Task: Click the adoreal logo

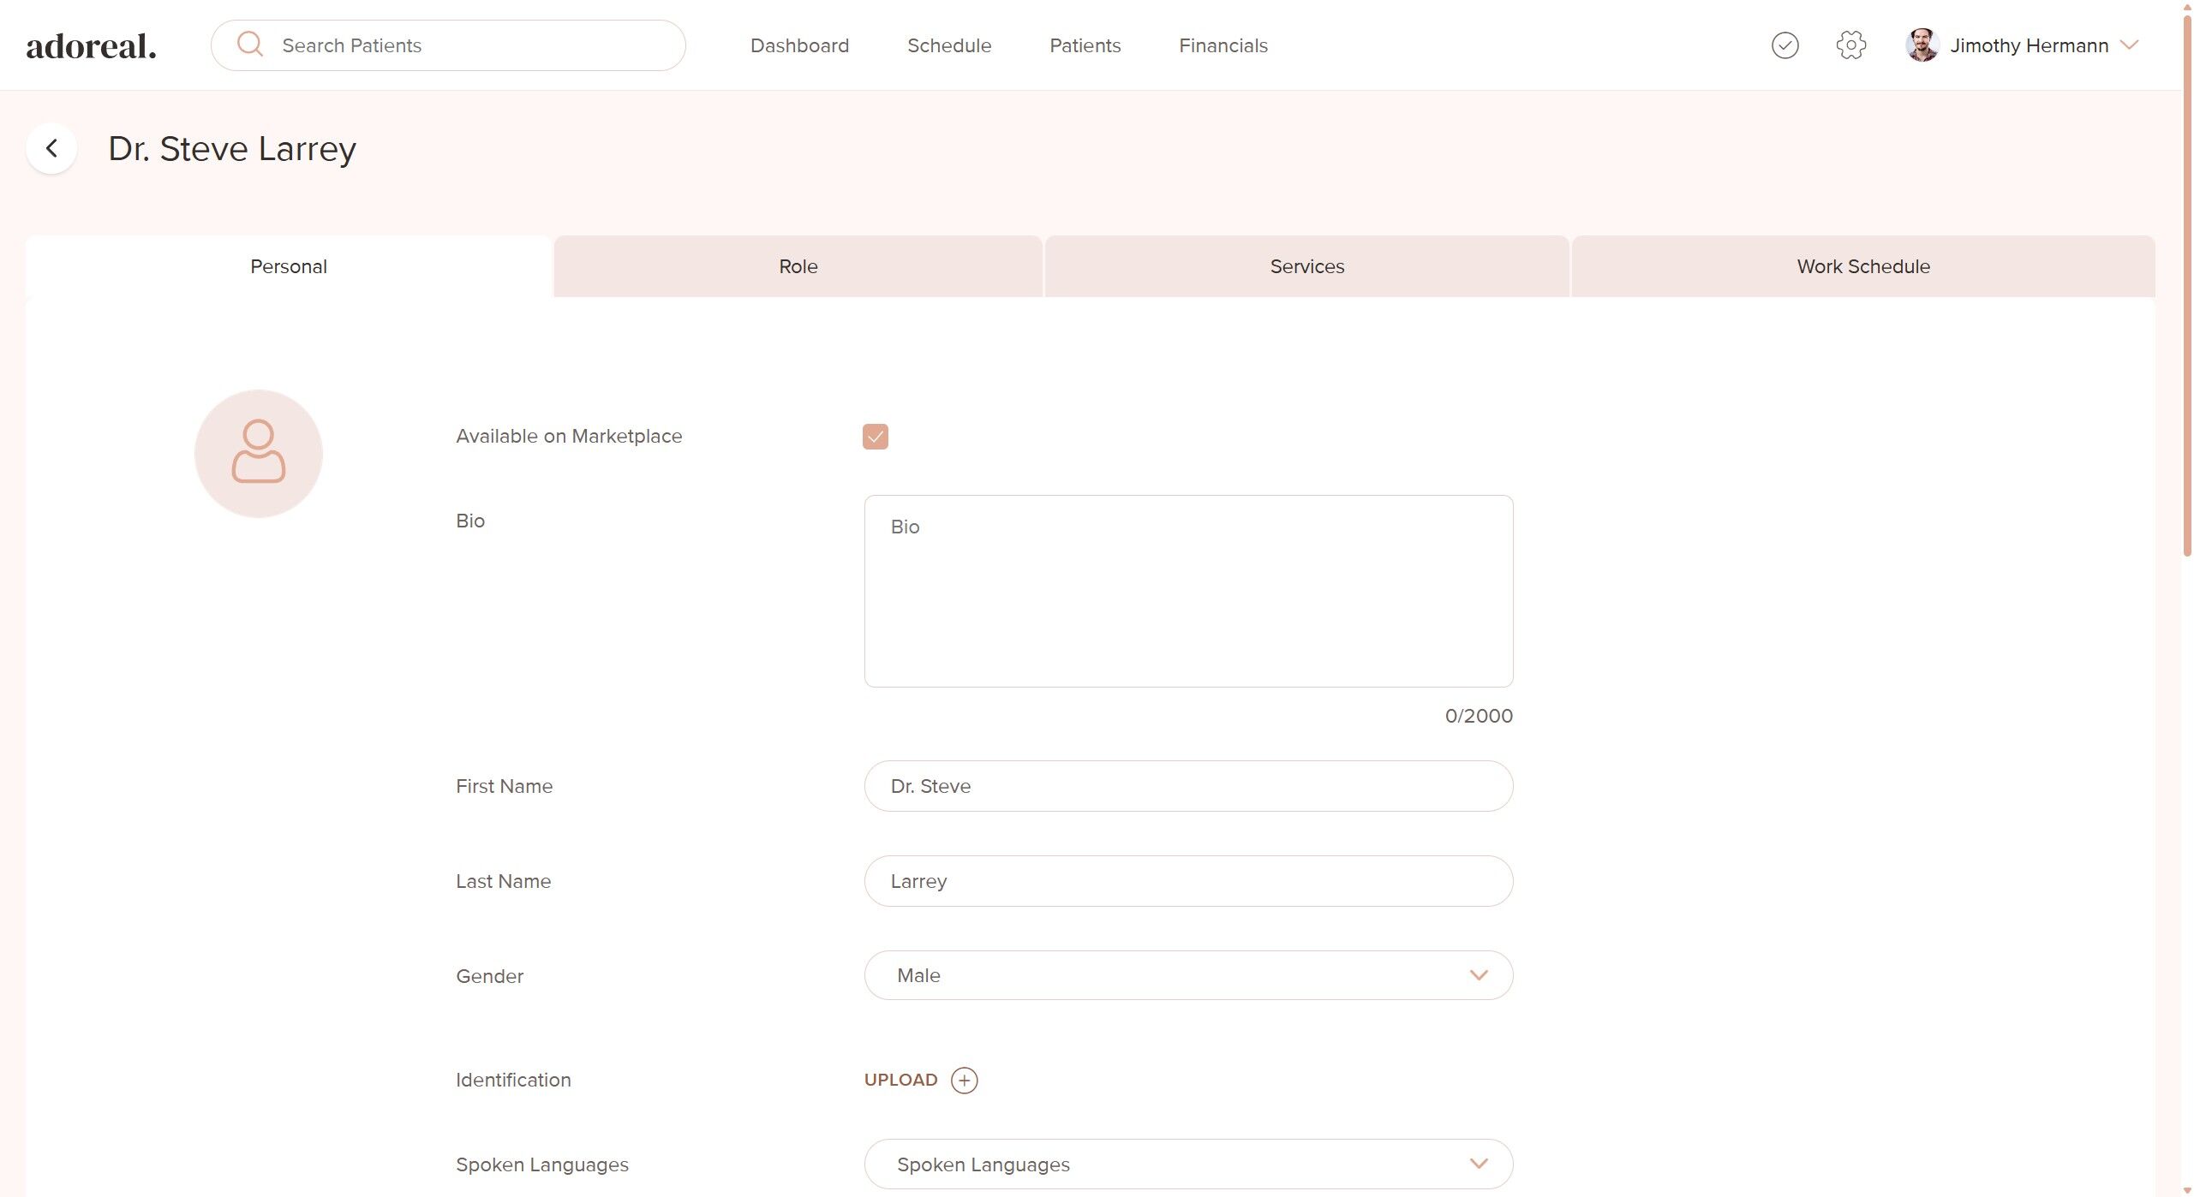Action: (x=91, y=46)
